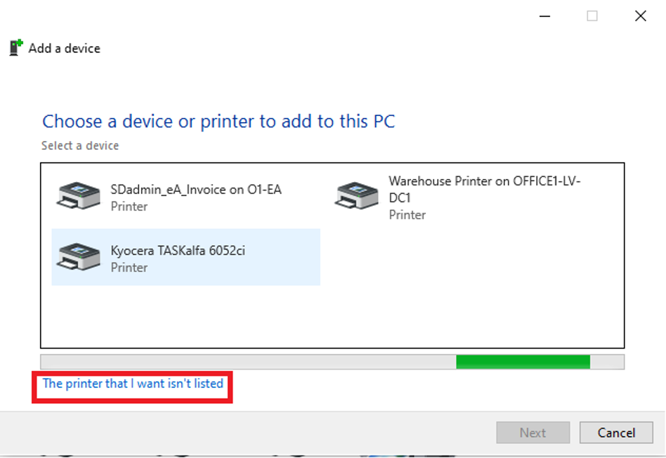Click the Add a device title icon

point(16,48)
